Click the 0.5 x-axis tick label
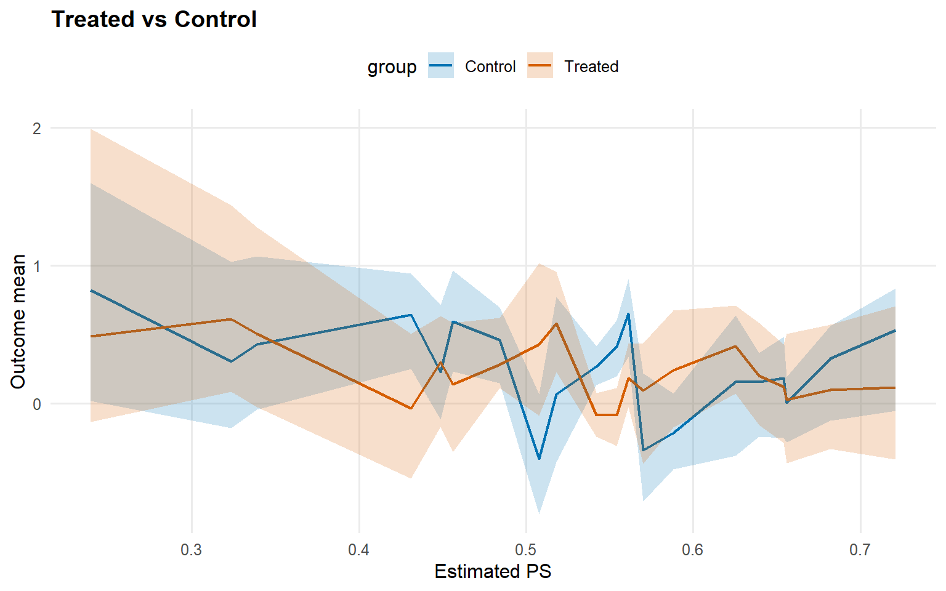This screenshot has width=946, height=591. 526,550
